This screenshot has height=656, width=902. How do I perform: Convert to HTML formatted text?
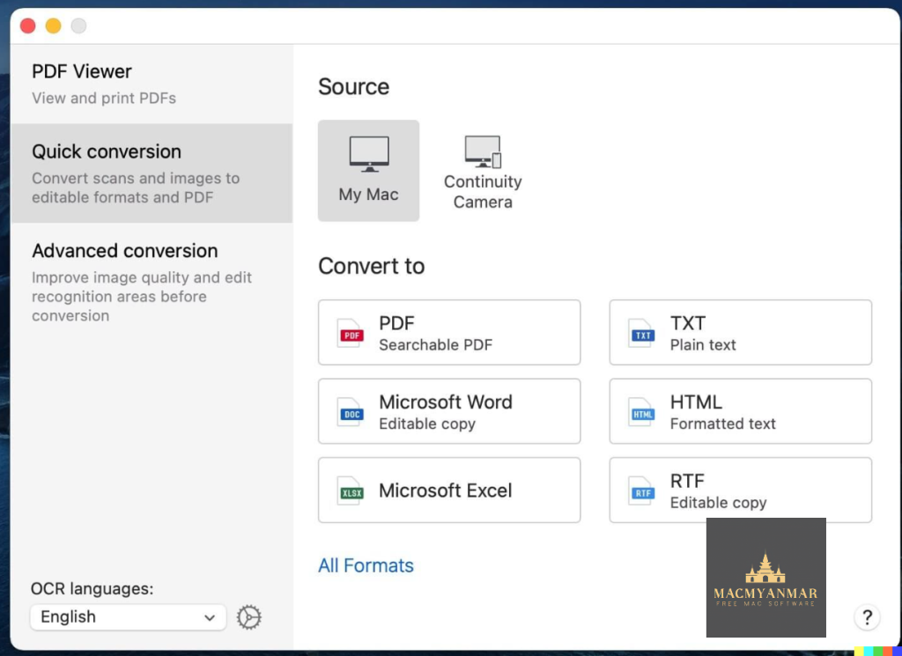tap(740, 411)
